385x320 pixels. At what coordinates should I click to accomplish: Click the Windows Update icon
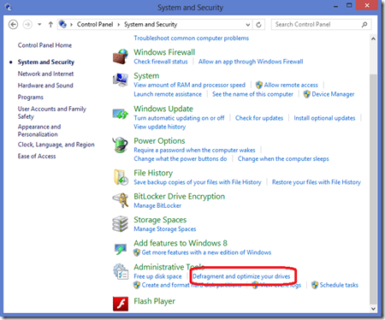point(121,114)
